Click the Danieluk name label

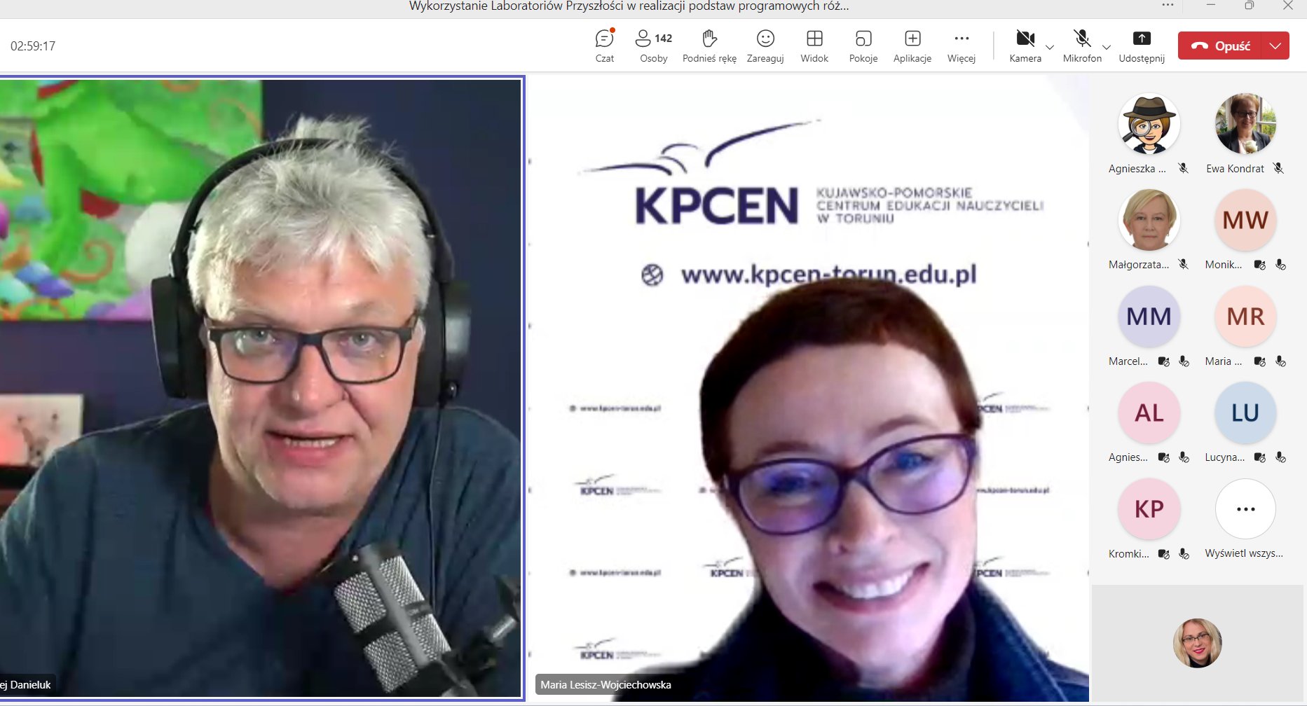point(26,685)
